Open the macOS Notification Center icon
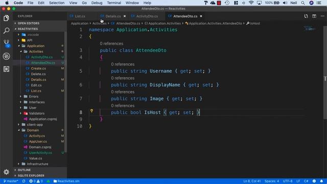Screen dimensions: 327x184 (319, 3)
